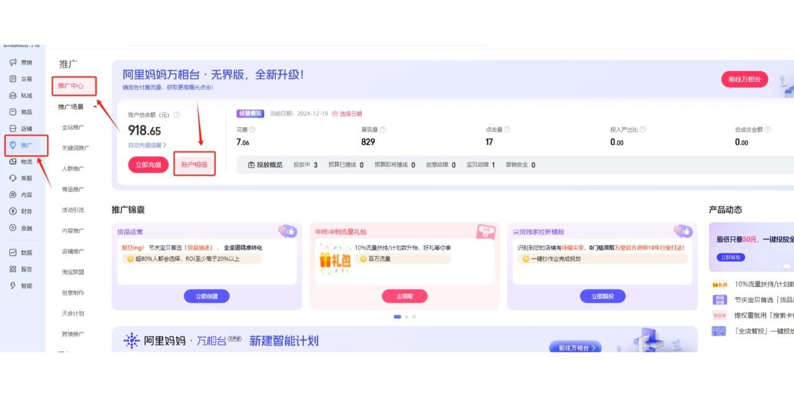The height and width of the screenshot is (397, 794).
Task: Open the 店铺推广 menu entry
Action: [73, 251]
